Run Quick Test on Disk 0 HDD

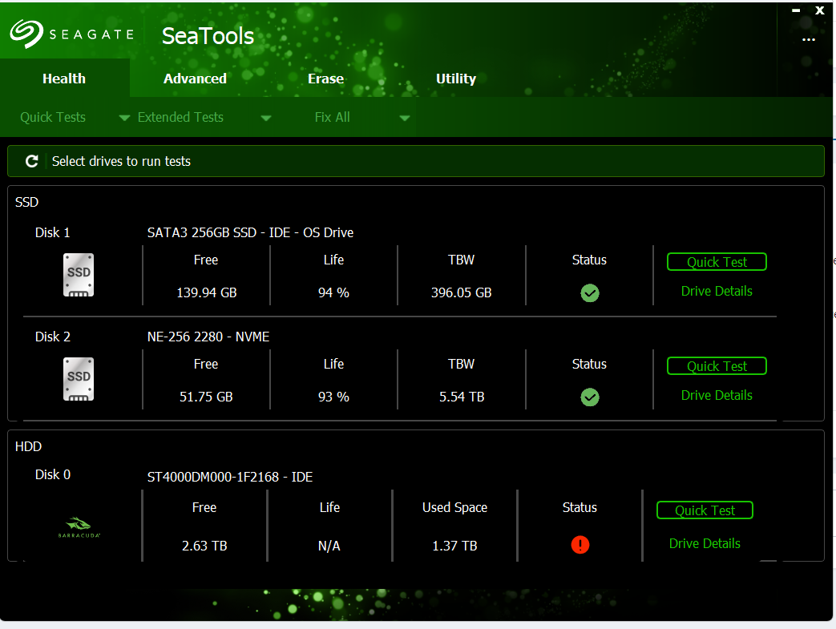point(705,510)
